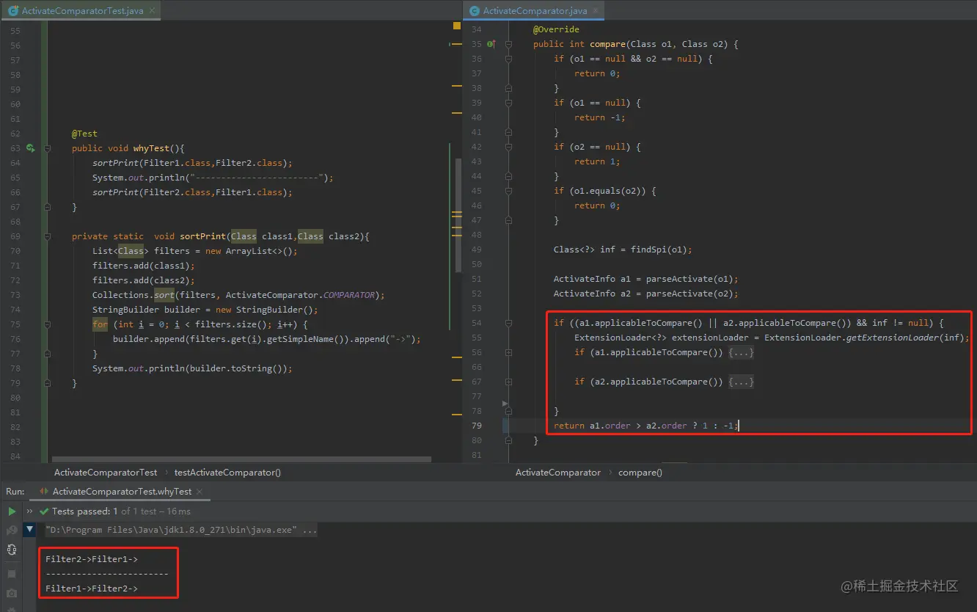Image resolution: width=977 pixels, height=612 pixels.
Task: Click 'Collections.sort' call on line 73
Action: coord(133,295)
